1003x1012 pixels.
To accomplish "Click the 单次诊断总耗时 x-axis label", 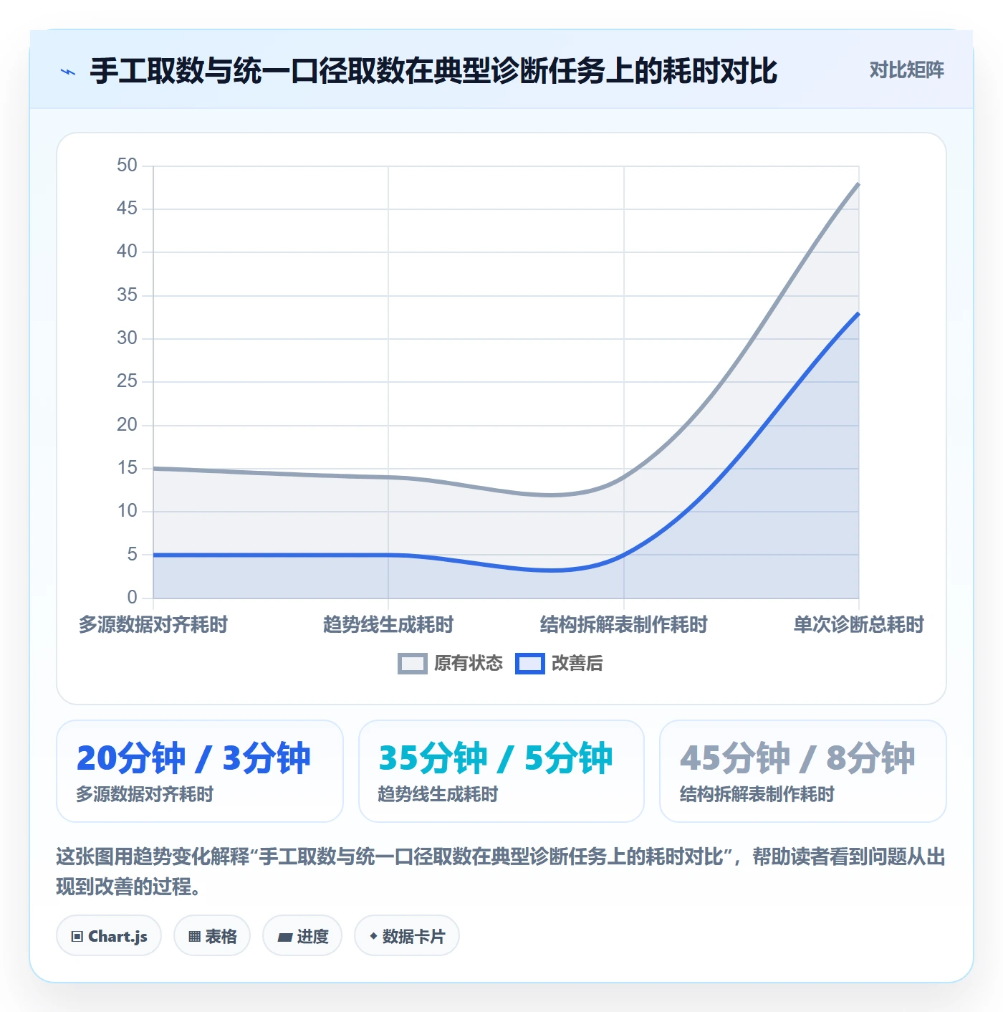I will click(858, 624).
